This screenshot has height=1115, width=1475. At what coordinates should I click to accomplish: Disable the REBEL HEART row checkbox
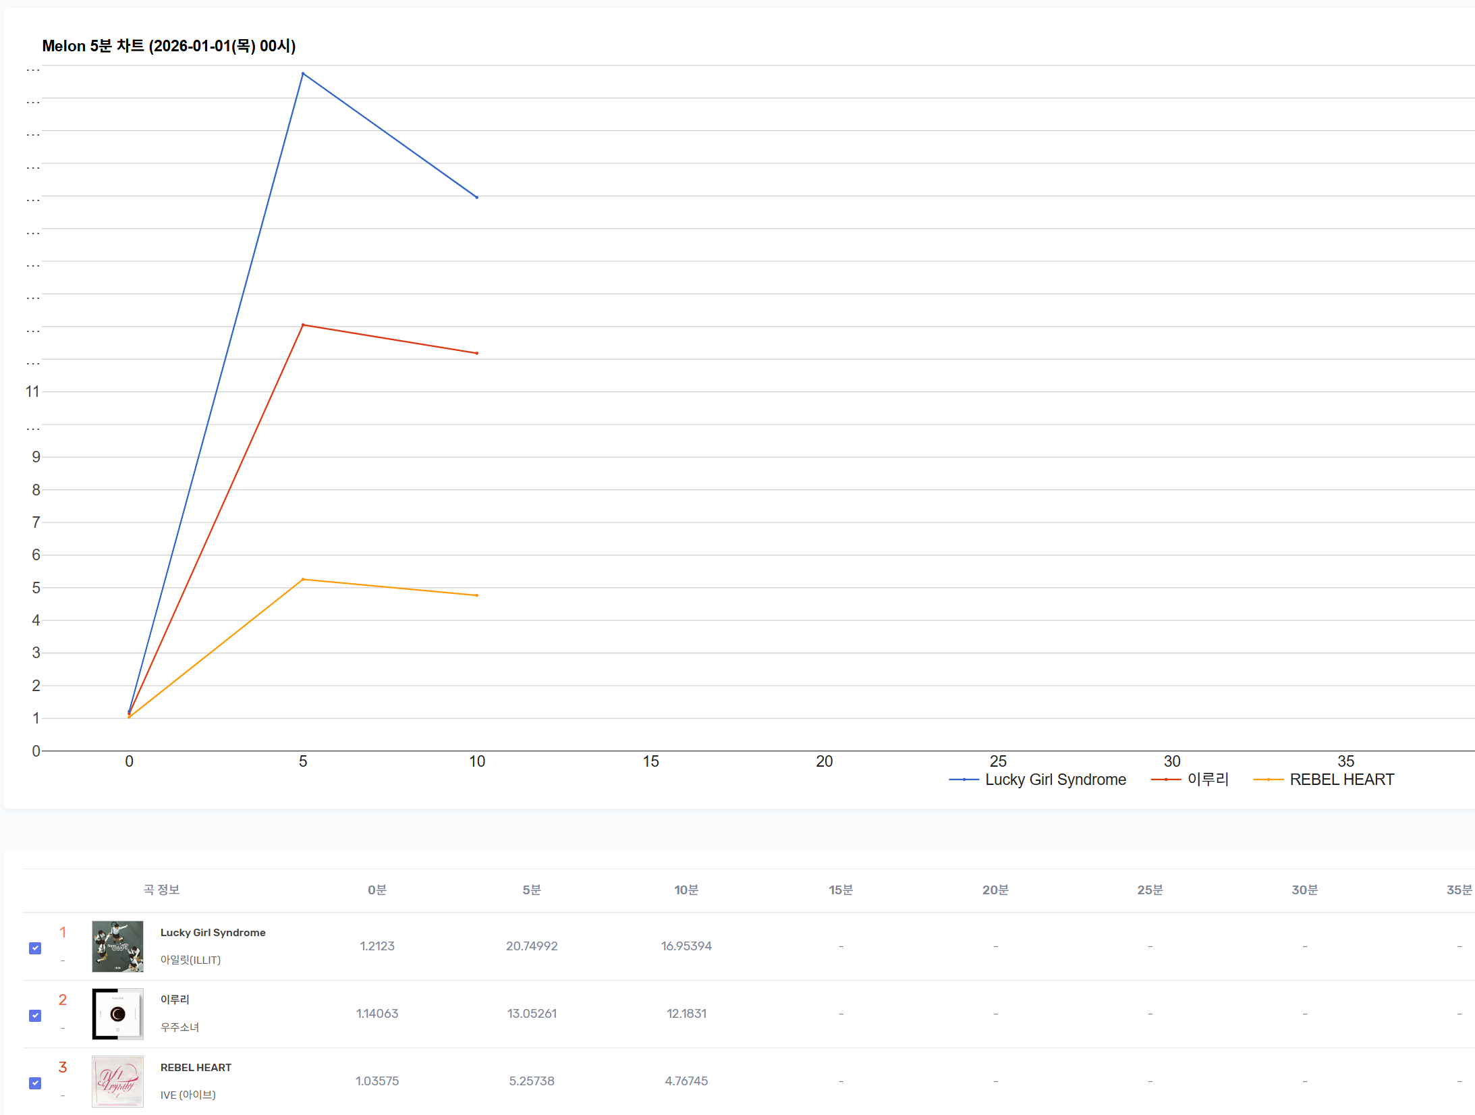coord(36,1083)
